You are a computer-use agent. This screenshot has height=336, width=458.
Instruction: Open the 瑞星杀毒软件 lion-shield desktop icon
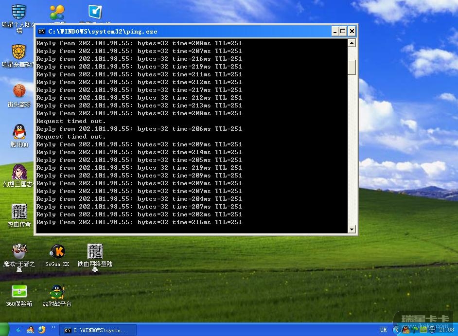pos(19,52)
